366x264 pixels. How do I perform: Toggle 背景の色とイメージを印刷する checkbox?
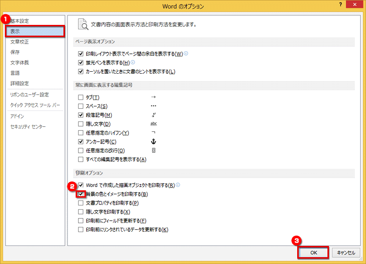[81, 194]
